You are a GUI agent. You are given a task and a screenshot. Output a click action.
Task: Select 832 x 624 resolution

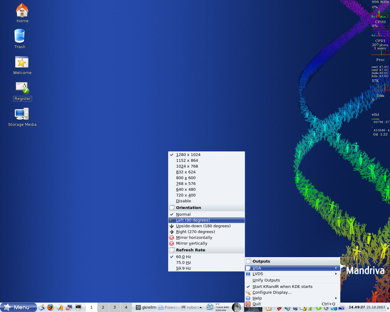(207, 172)
